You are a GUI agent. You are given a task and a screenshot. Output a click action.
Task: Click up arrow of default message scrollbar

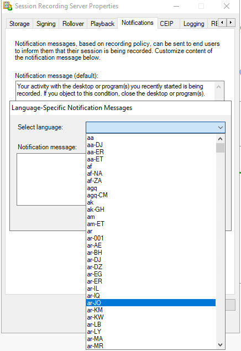point(219,87)
